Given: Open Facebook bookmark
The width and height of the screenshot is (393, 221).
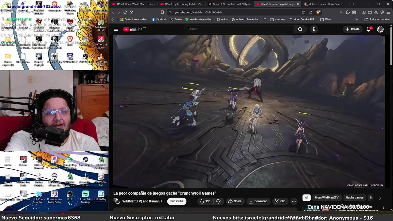Looking at the screenshot, I should (x=159, y=19).
